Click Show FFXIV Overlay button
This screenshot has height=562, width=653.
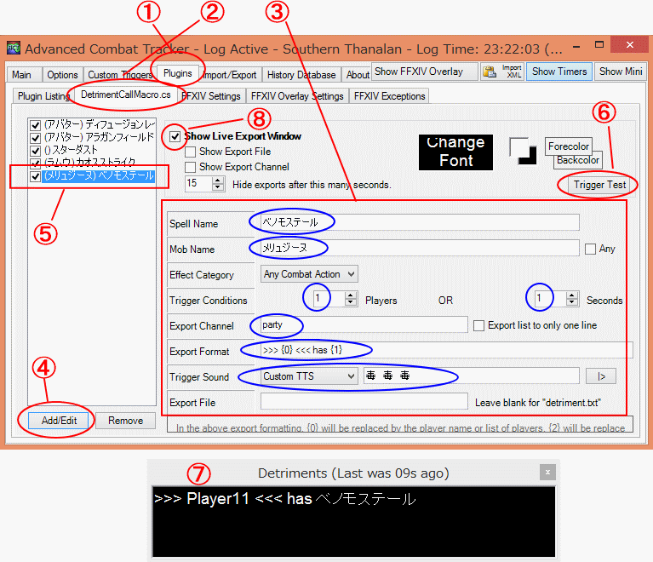pyautogui.click(x=424, y=72)
